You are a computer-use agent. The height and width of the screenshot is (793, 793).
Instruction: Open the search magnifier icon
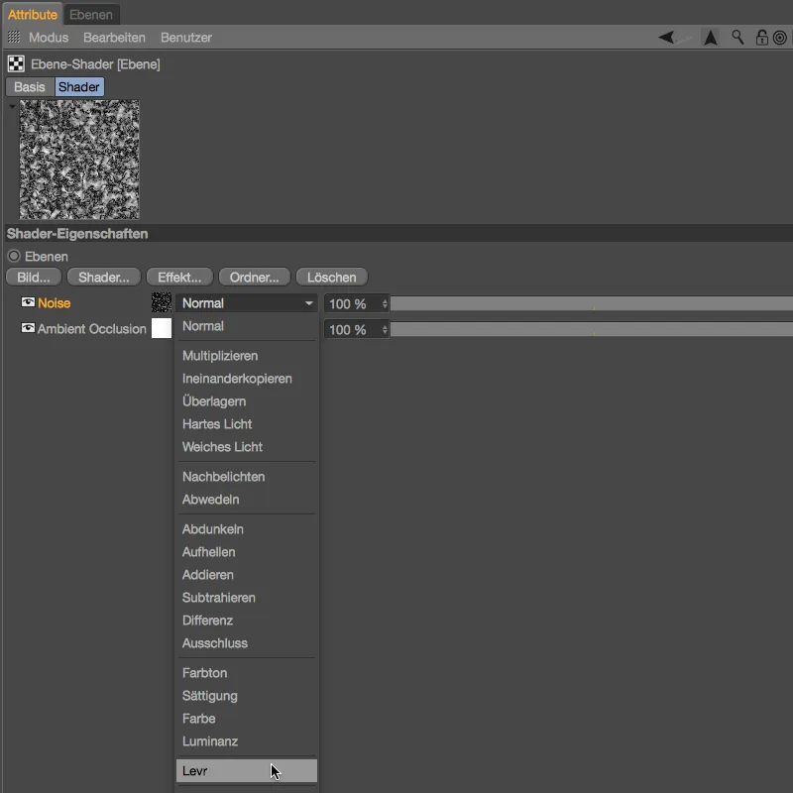pyautogui.click(x=737, y=37)
